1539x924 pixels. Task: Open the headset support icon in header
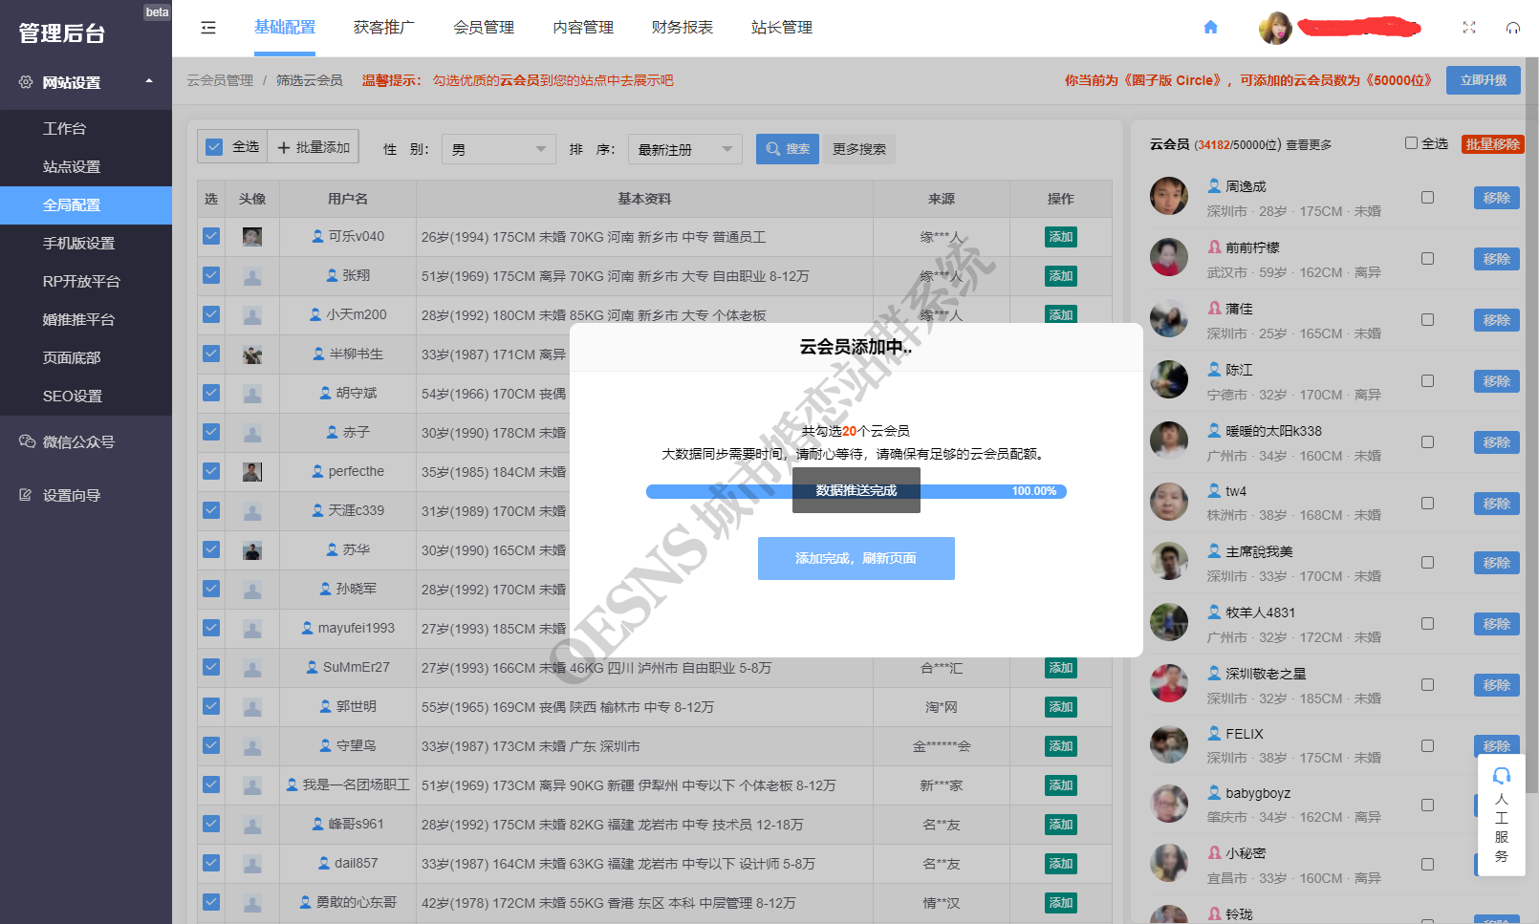click(1513, 28)
